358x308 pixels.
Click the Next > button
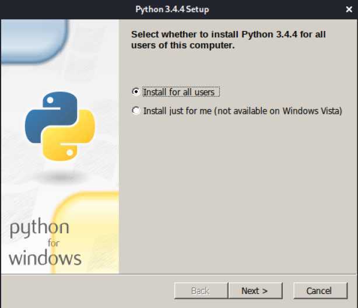pos(255,290)
